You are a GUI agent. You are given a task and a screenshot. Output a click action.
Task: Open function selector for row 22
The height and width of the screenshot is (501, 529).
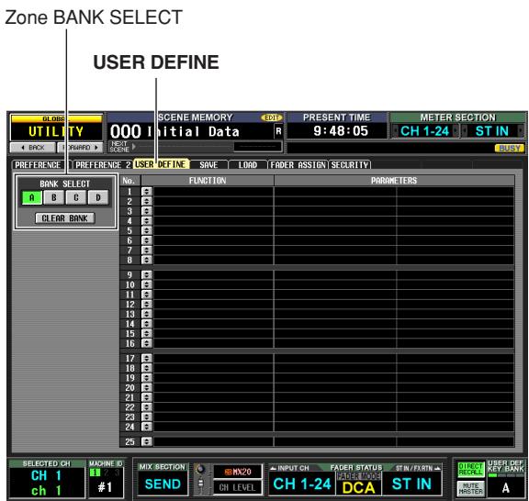click(x=146, y=406)
